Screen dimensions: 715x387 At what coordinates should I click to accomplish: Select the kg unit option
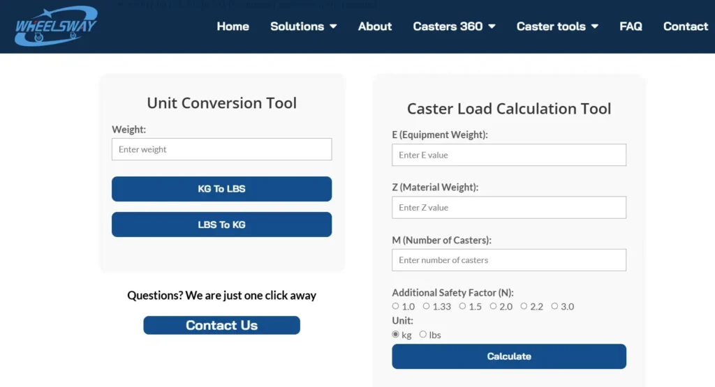395,335
